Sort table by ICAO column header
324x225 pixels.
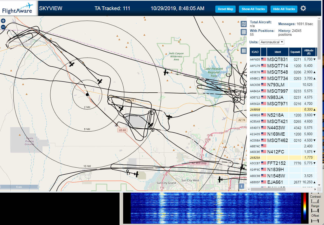click(x=255, y=52)
